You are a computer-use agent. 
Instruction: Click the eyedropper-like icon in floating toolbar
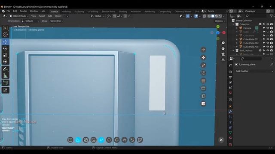[203, 65]
